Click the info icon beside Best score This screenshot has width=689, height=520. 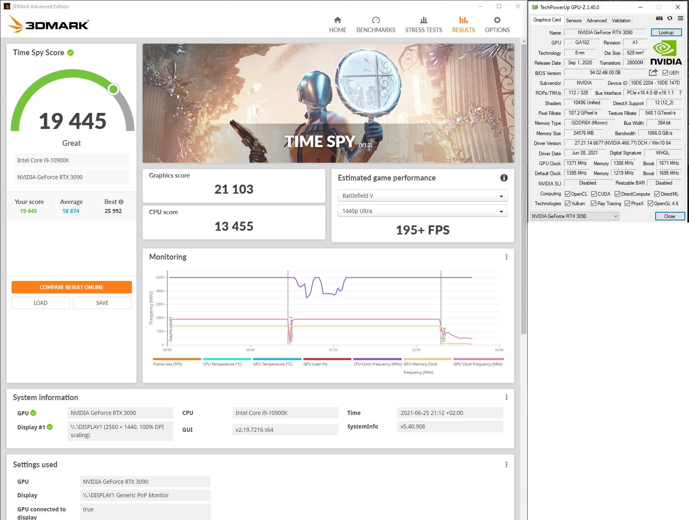[121, 202]
